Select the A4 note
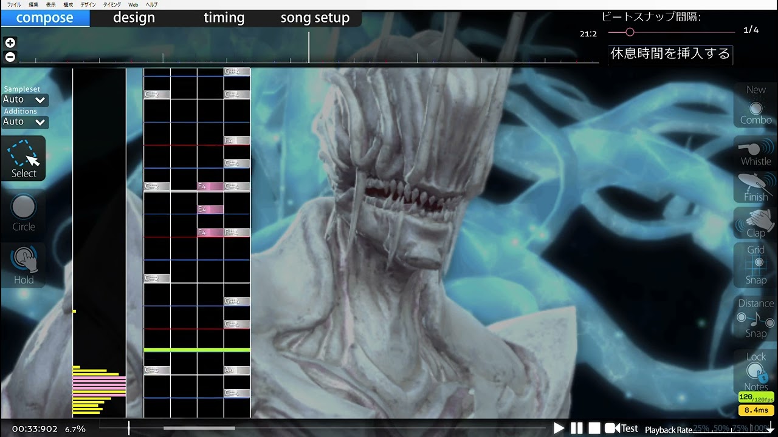 click(x=237, y=370)
